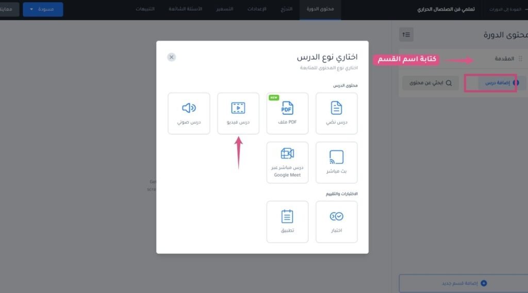The image size is (528, 293).
Task: Click add new section (إضافة قسم جديد) button
Action: (x=464, y=283)
